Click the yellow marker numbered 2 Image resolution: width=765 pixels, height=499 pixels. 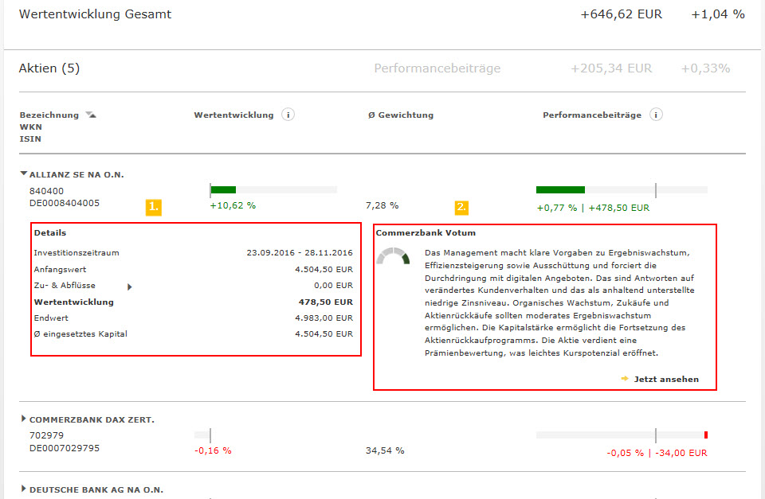point(462,207)
